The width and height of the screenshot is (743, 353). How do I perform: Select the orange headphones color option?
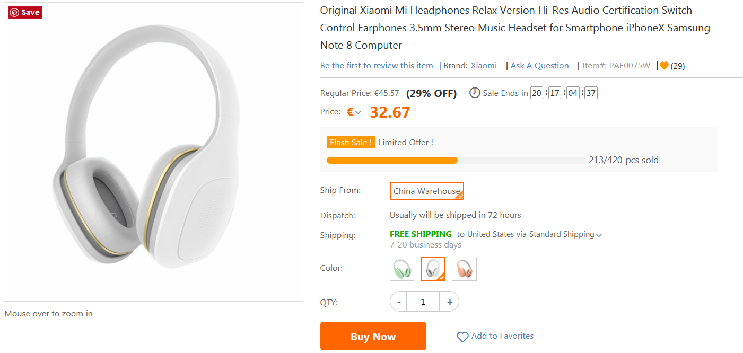pyautogui.click(x=464, y=269)
